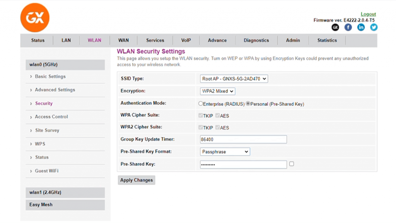Toggle the WPA Cipher Suite TKIP checkbox

(x=201, y=115)
